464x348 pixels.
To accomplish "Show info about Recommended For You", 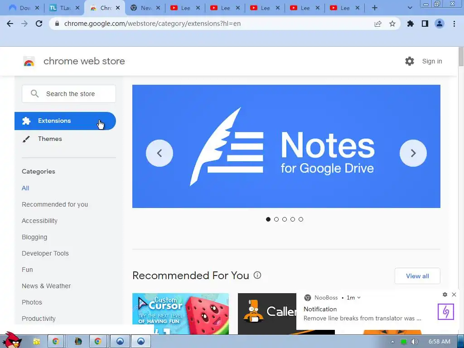I will point(257,275).
